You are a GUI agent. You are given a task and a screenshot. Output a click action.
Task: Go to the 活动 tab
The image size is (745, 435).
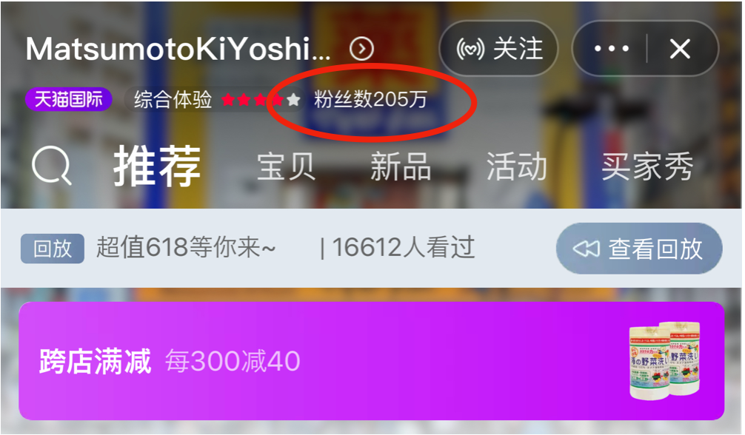pos(516,166)
